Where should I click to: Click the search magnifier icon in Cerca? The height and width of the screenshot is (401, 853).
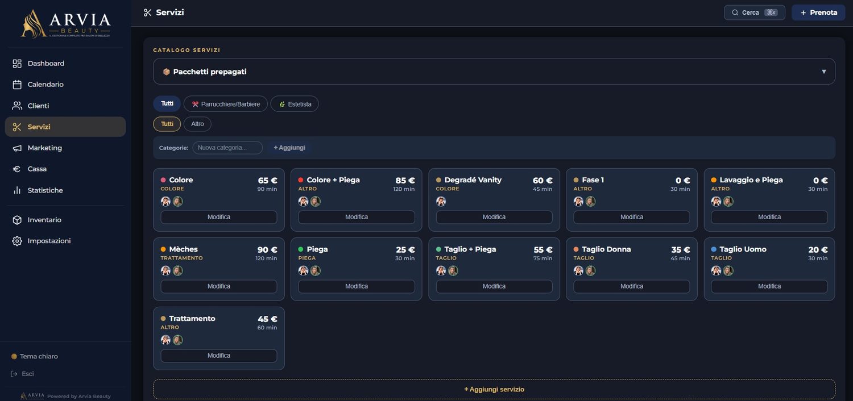735,12
